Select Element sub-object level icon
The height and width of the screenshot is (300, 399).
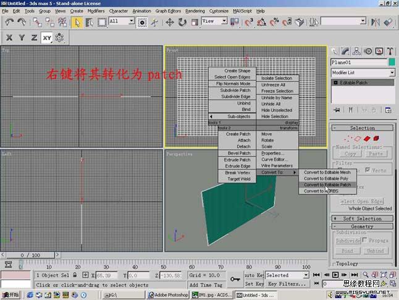pos(376,139)
